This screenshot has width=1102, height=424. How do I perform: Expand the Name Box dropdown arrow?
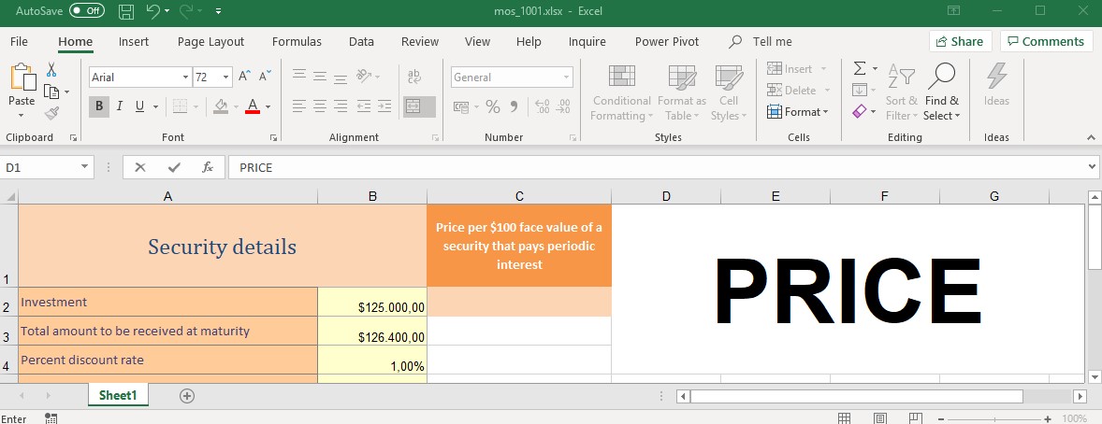pyautogui.click(x=85, y=168)
